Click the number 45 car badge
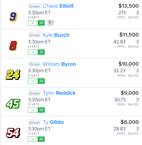Screen dimensions: 142x145 [x=13, y=104]
